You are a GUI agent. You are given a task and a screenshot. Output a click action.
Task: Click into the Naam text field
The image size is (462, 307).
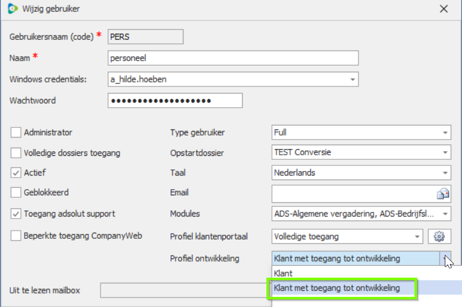point(233,58)
